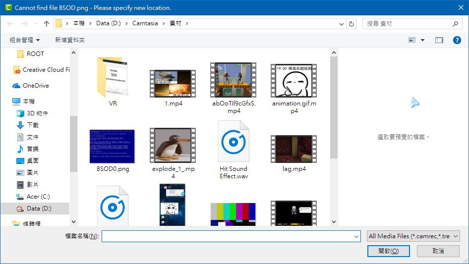Click 新增資料夾 to create a folder

(70, 40)
